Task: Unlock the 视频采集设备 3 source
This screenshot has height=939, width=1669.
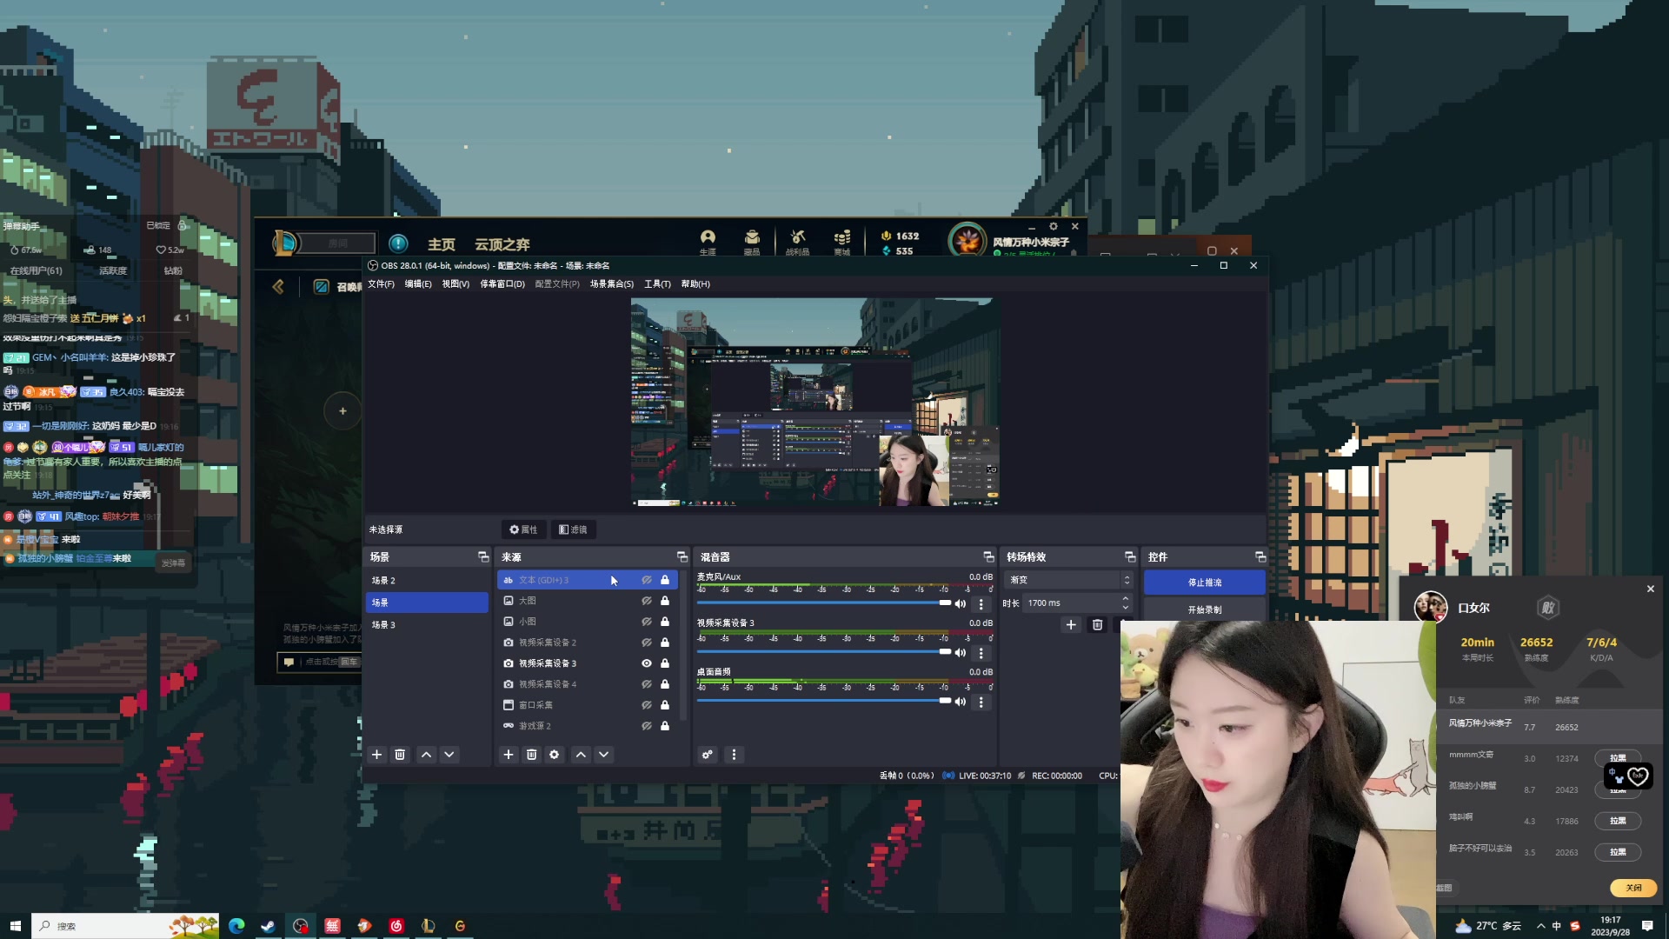Action: coord(665,663)
